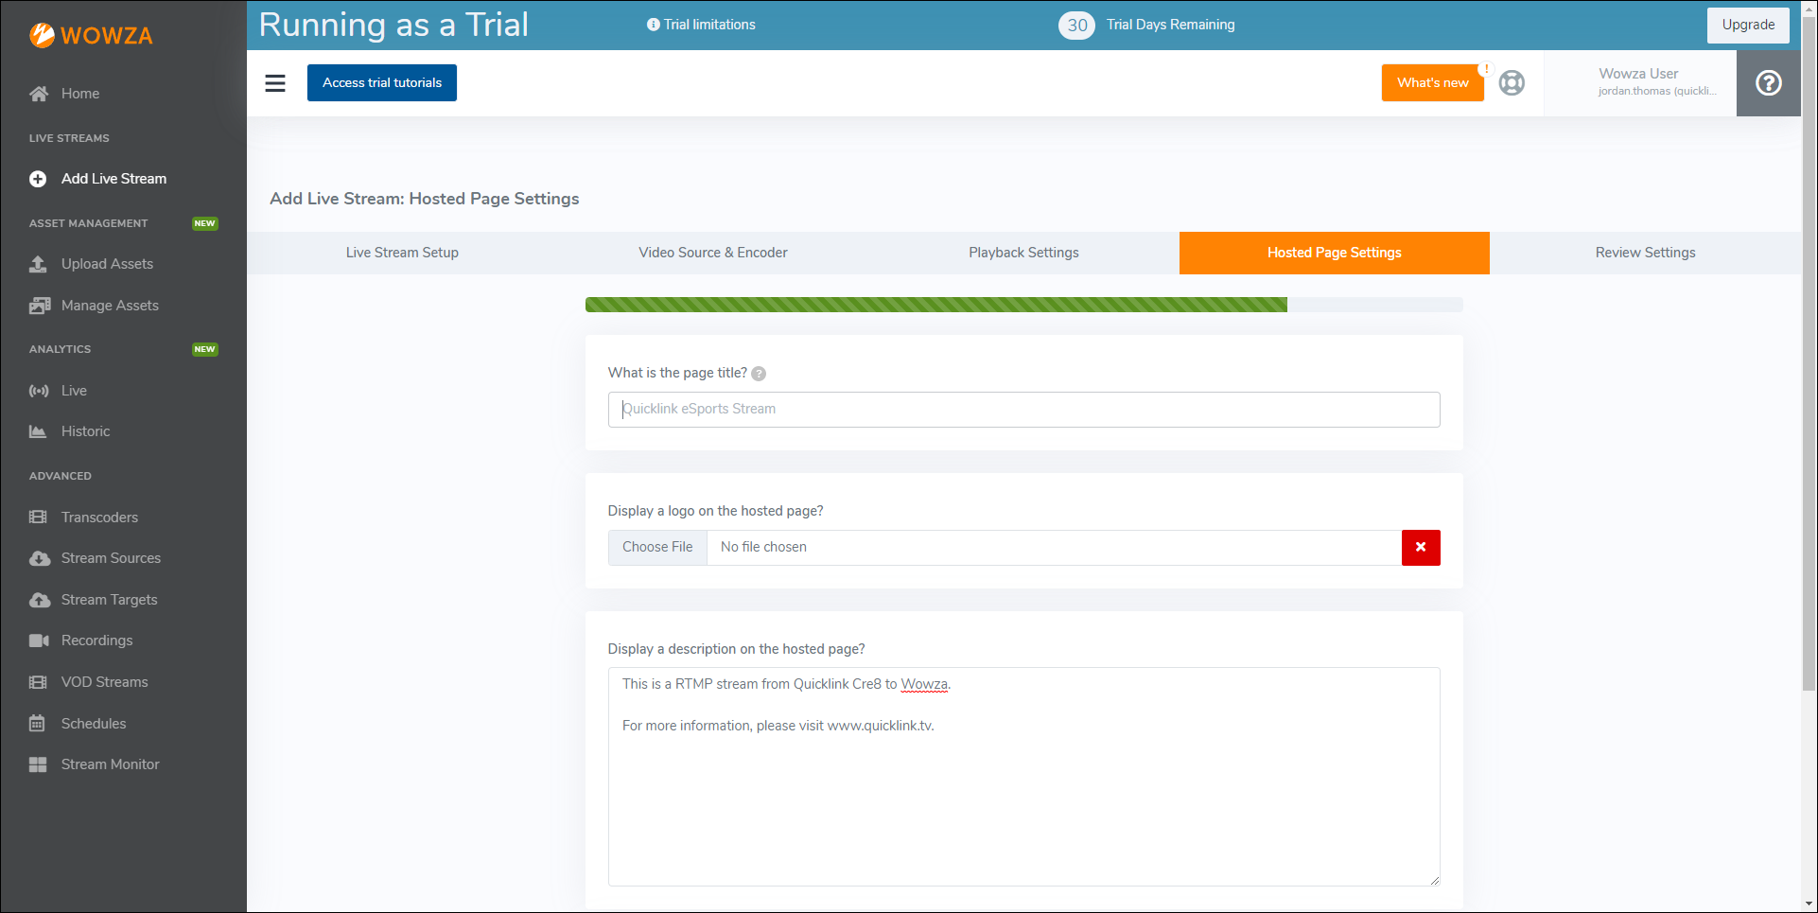Open Stream Monitor in sidebar
This screenshot has width=1818, height=913.
click(x=110, y=764)
